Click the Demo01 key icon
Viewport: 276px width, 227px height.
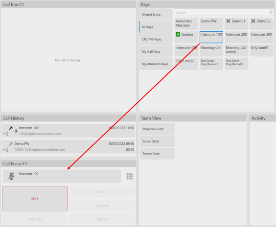click(x=228, y=21)
